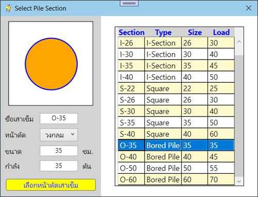Click the Load cell 60 in row S-40
Image resolution: width=258 pixels, height=197 pixels.
[221, 134]
